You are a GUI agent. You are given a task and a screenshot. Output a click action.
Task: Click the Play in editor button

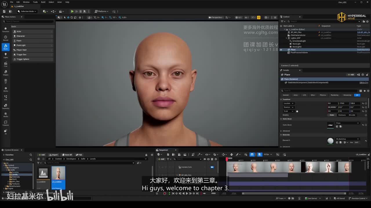point(72,11)
